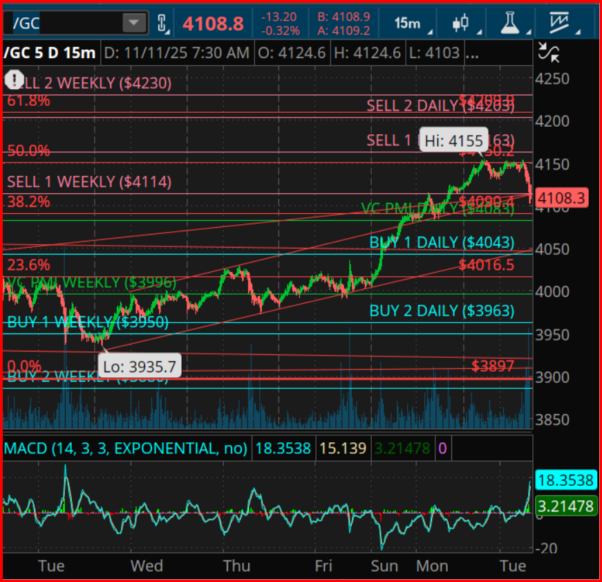Image resolution: width=602 pixels, height=582 pixels.
Task: Open the symbol history dropdown arrow
Action: tap(133, 22)
